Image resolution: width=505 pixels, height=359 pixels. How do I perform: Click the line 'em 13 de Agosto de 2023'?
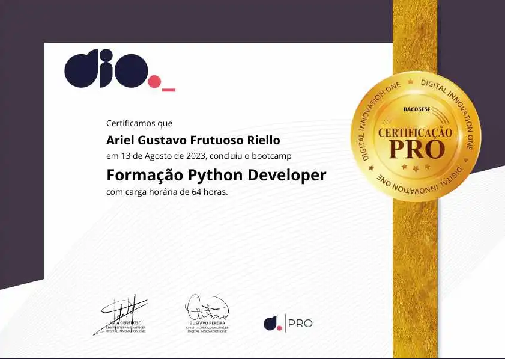pyautogui.click(x=156, y=156)
